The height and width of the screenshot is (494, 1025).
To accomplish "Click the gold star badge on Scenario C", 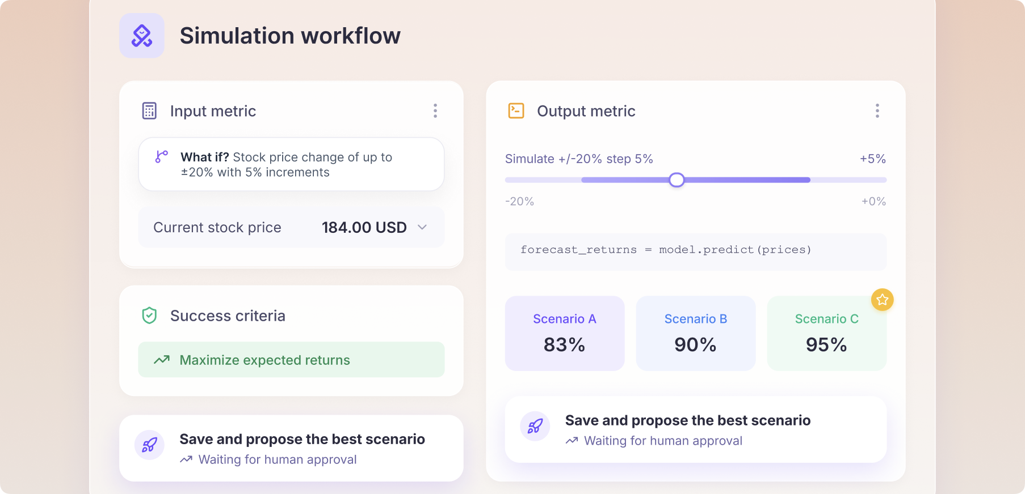I will tap(883, 300).
